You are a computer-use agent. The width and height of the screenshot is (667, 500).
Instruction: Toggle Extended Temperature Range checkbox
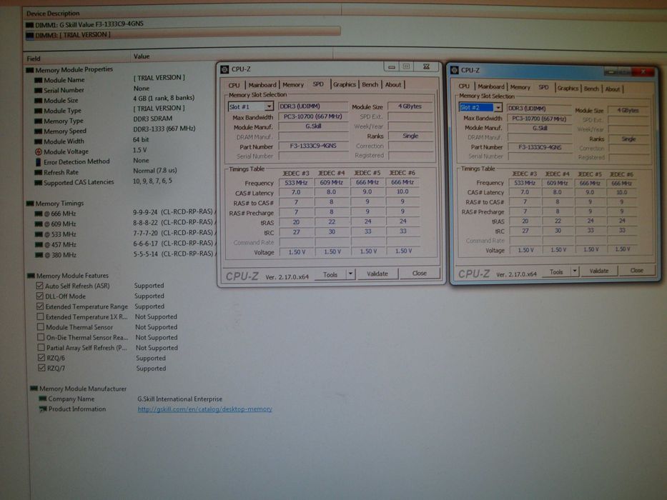pyautogui.click(x=40, y=306)
